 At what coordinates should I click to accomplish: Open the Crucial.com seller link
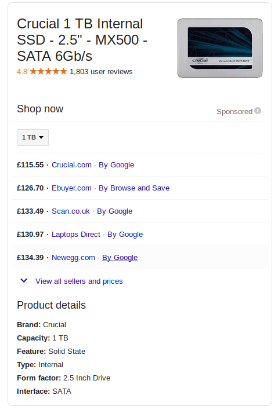pos(71,165)
